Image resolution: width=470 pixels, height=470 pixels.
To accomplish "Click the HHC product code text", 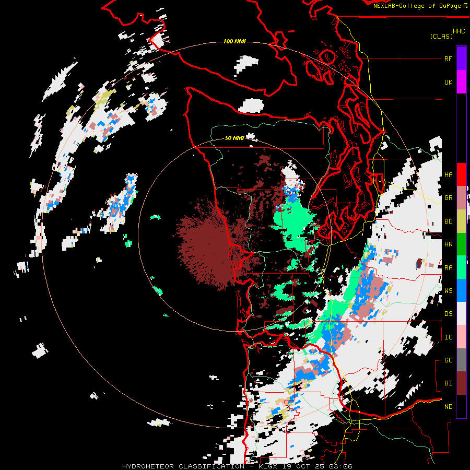I will tap(459, 31).
